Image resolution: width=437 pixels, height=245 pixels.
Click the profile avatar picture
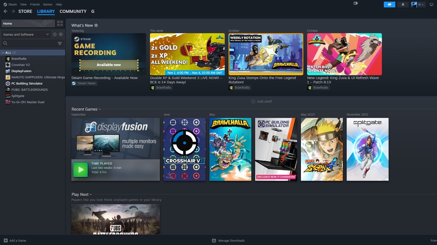[x=414, y=4]
